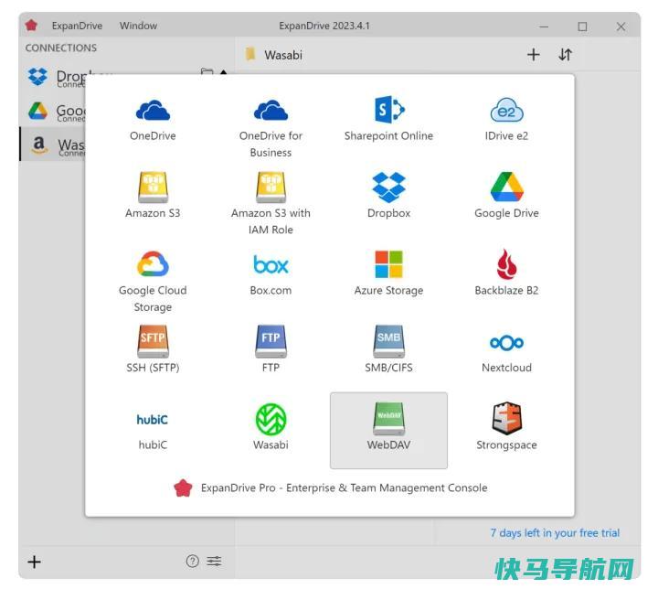The width and height of the screenshot is (658, 589).
Task: Click the Wasabi folder icon in header
Action: 250,54
